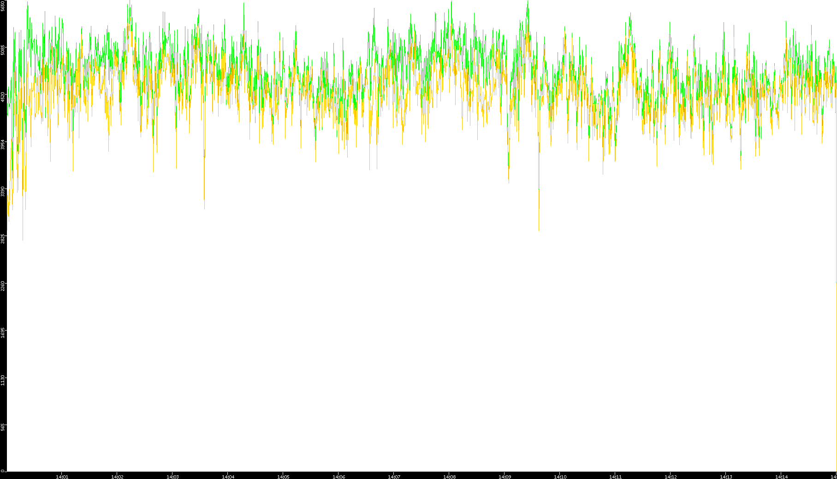The image size is (837, 479).
Task: Click the 14:13 time axis label
Action: (x=726, y=477)
